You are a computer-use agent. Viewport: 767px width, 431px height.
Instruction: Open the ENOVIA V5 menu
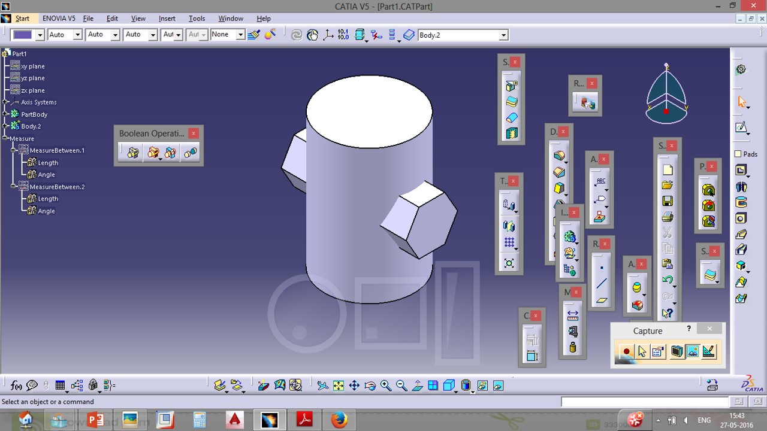pos(59,19)
